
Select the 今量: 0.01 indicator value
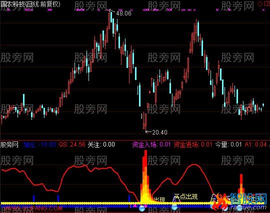point(228,144)
